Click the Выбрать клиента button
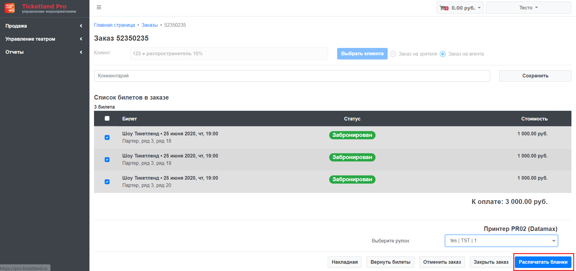Screen dimensions: 576x271 click(362, 54)
